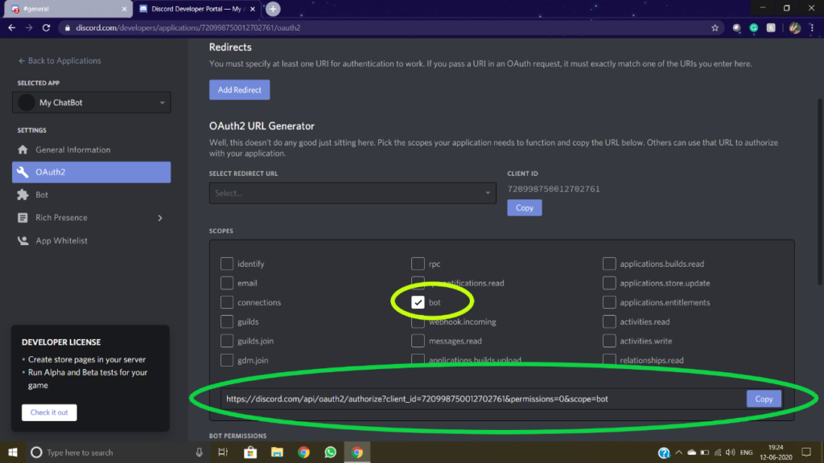Enable the webhook.incoming scope checkbox
This screenshot has height=463, width=824.
point(418,323)
